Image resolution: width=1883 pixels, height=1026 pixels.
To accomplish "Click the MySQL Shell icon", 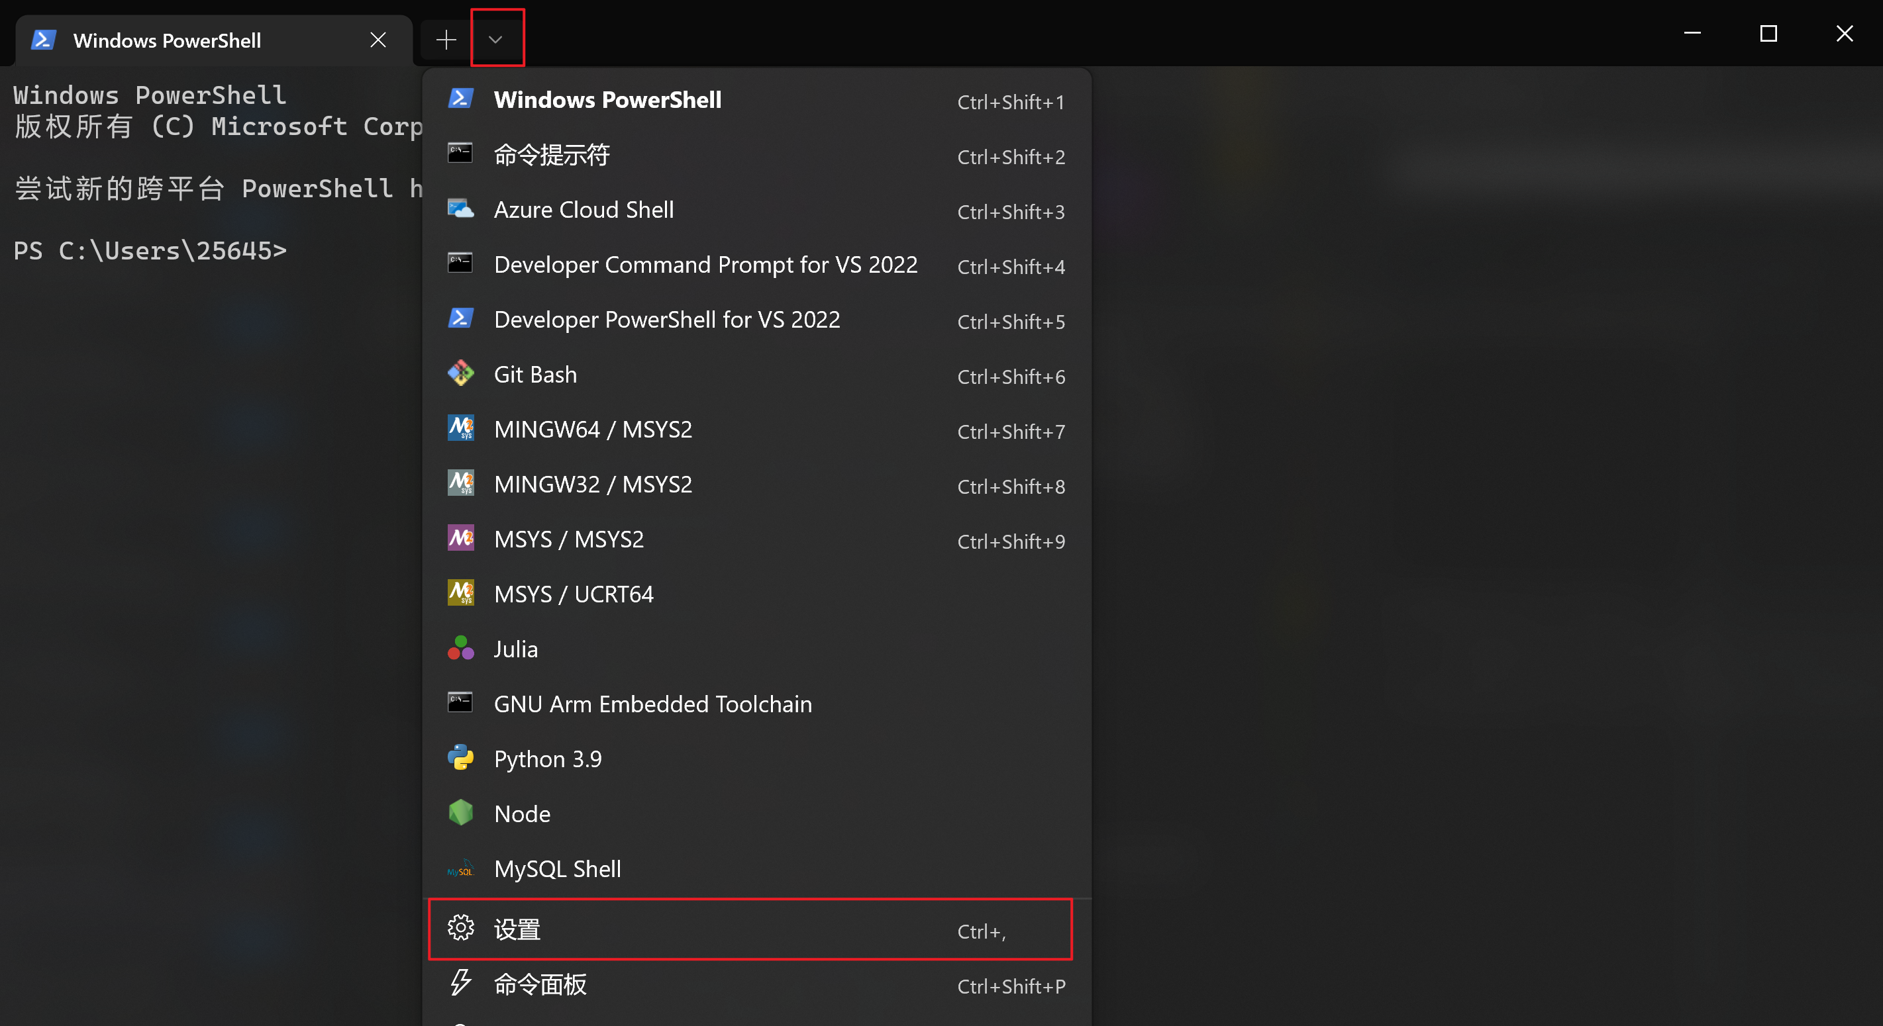I will 460,869.
